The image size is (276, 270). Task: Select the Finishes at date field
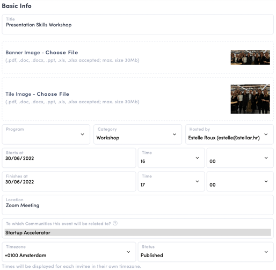(69, 181)
